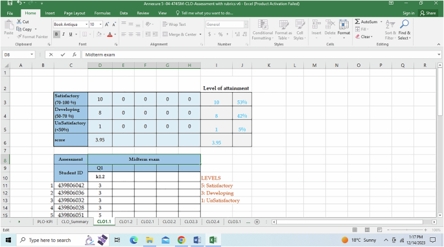Click Sign in
444x247 pixels.
pyautogui.click(x=408, y=13)
